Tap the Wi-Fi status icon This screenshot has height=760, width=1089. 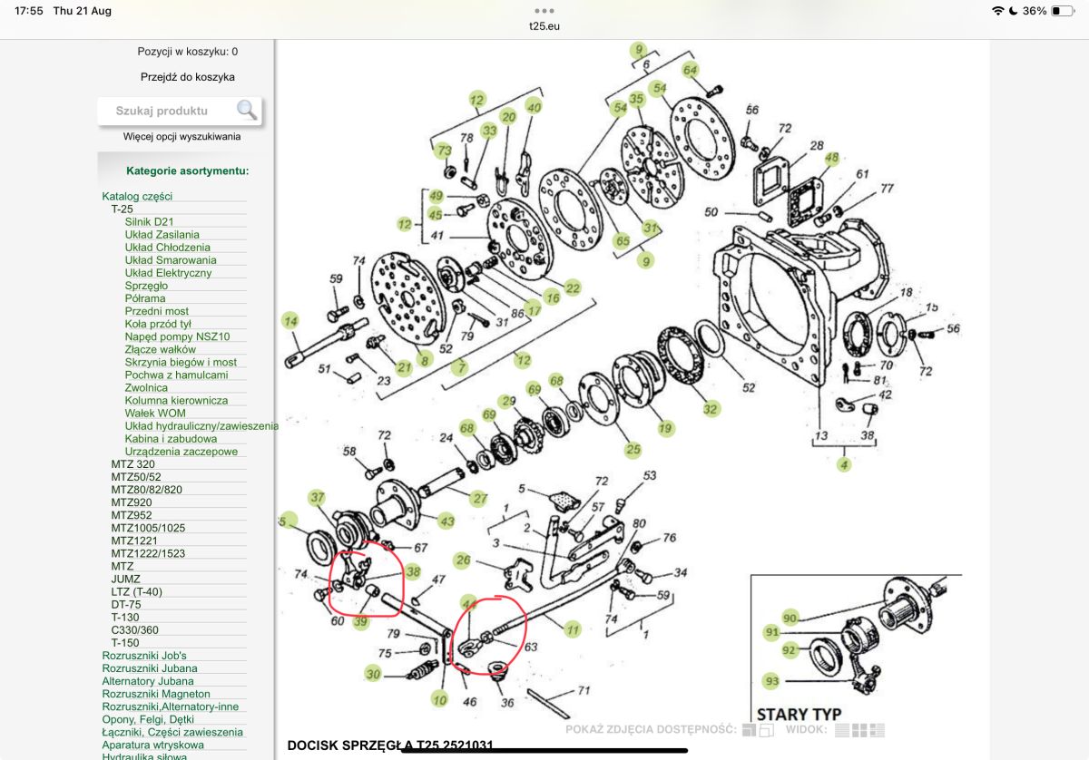[x=998, y=11]
